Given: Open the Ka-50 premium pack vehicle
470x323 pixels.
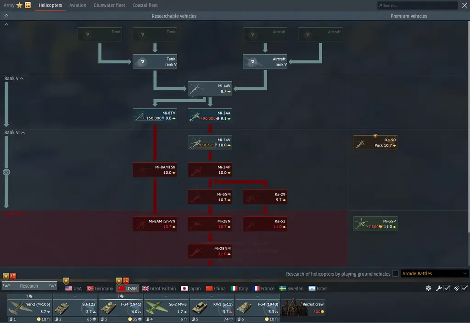Looking at the screenshot, I should click(x=375, y=143).
